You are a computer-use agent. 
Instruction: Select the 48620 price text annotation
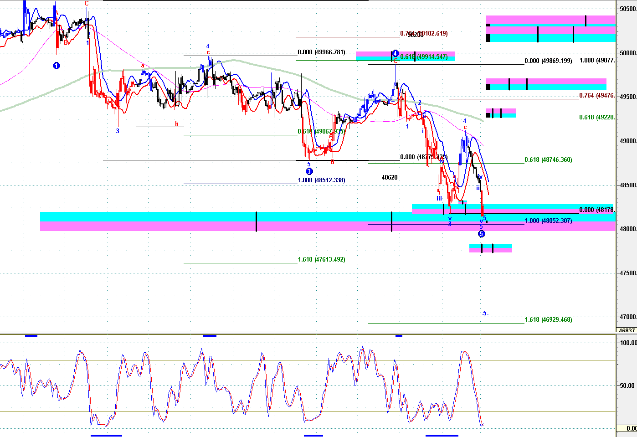click(x=390, y=178)
